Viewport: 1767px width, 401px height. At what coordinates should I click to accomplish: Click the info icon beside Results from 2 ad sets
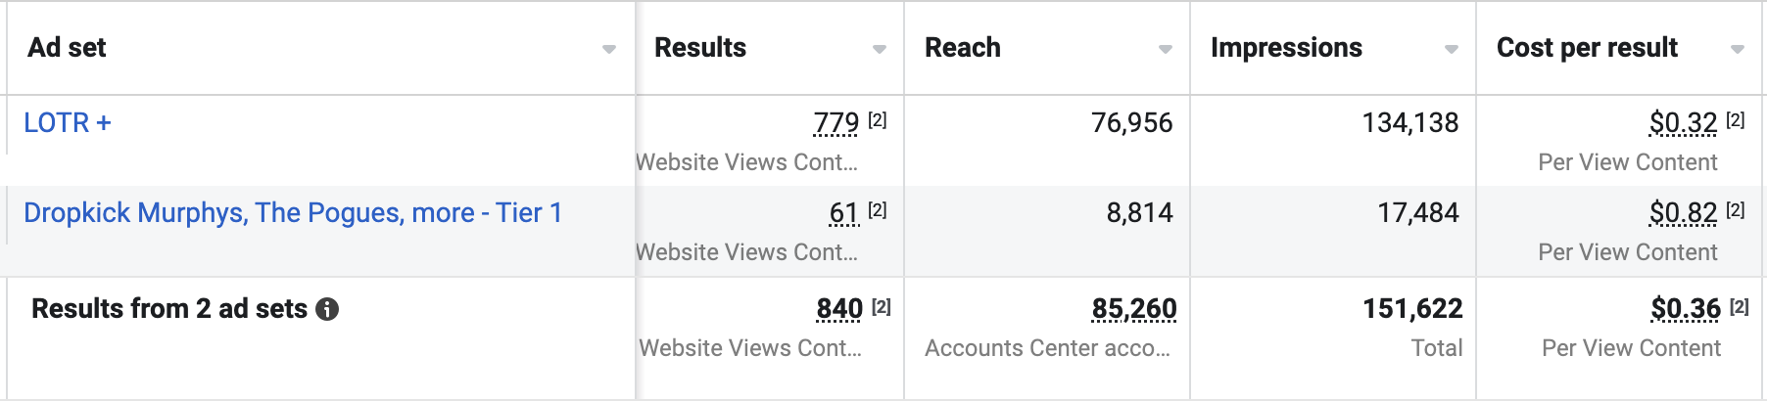point(328,309)
